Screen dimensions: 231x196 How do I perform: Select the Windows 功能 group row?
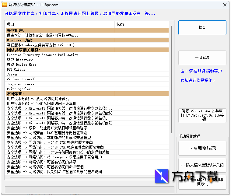click(x=87, y=40)
